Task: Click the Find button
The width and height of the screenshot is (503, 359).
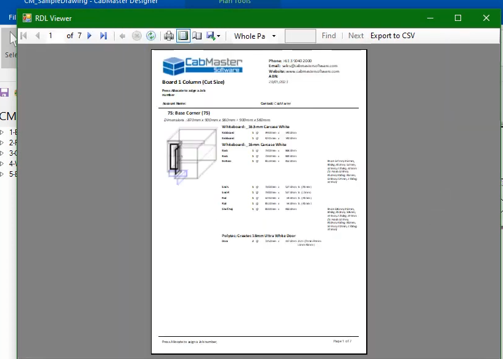Action: click(x=329, y=36)
